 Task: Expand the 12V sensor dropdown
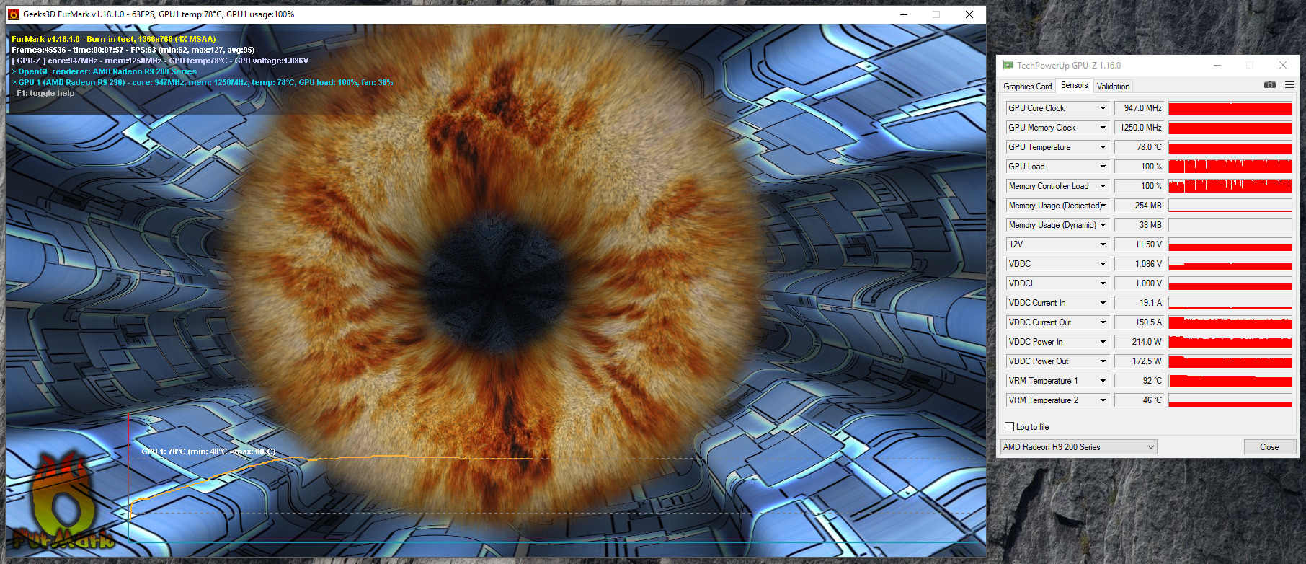point(1103,244)
